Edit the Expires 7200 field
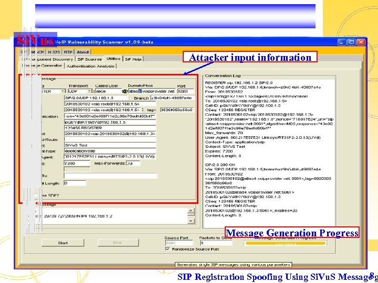The height and width of the screenshot is (283, 378). click(x=77, y=163)
